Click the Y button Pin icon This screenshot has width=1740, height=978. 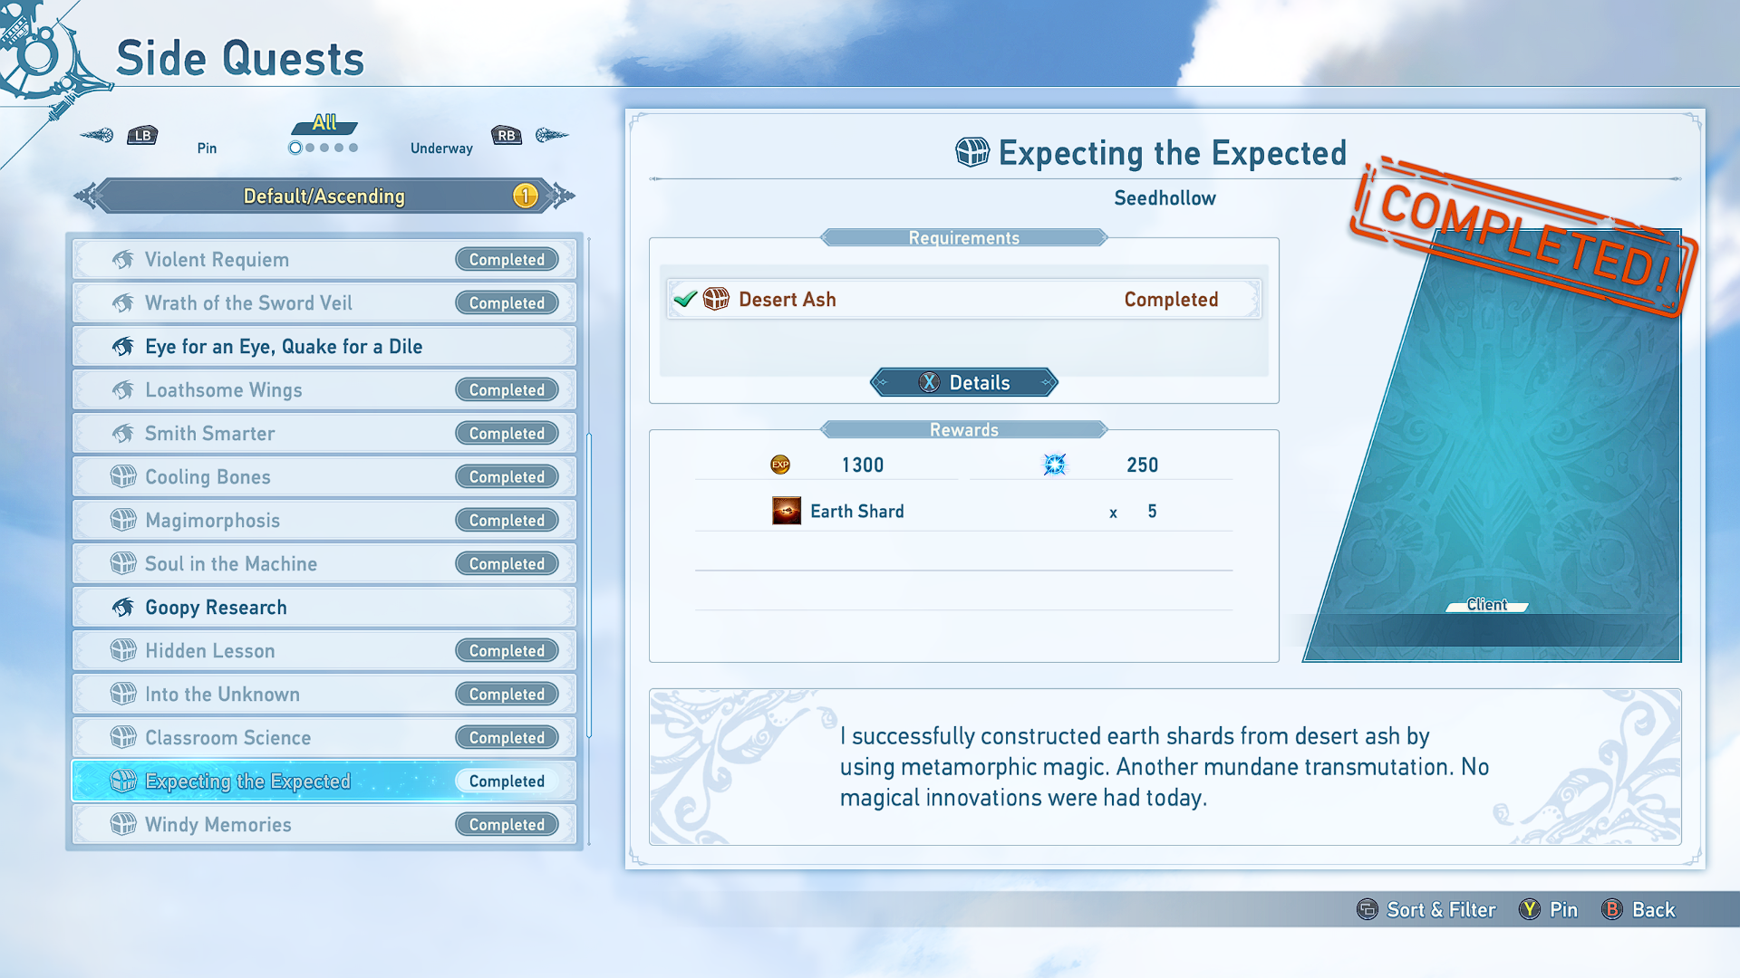pyautogui.click(x=1530, y=909)
